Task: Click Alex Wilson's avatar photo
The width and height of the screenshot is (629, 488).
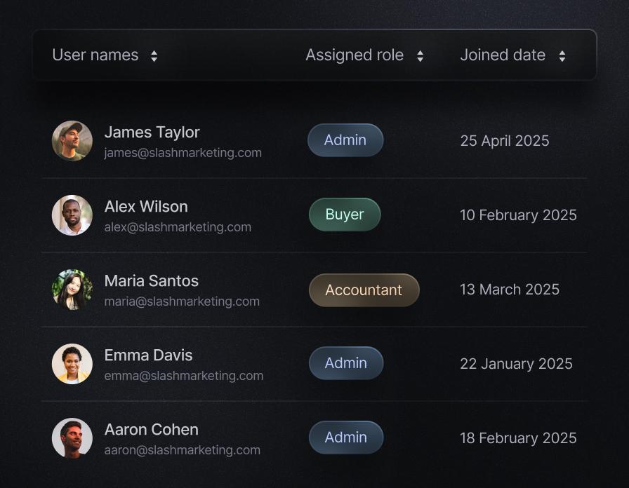Action: pyautogui.click(x=72, y=215)
